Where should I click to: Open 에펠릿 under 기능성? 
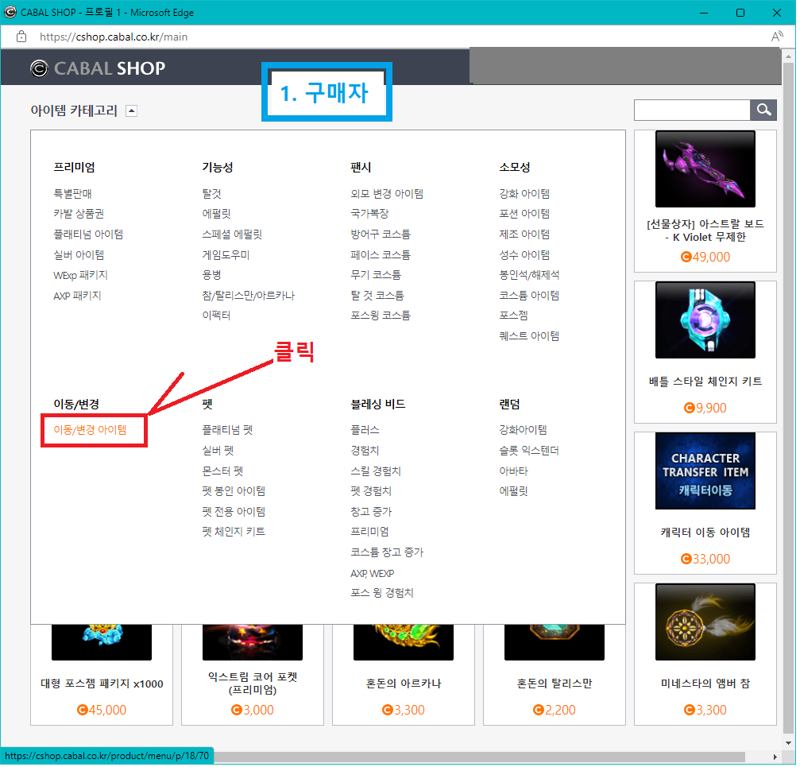pos(218,215)
